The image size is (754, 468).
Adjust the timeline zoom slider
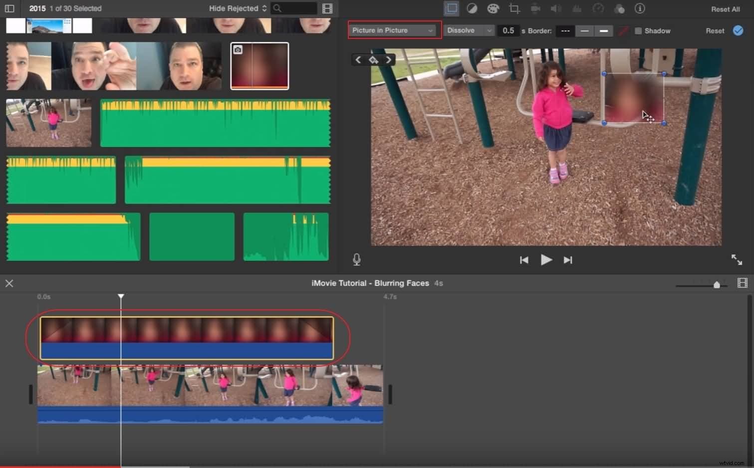click(x=717, y=285)
